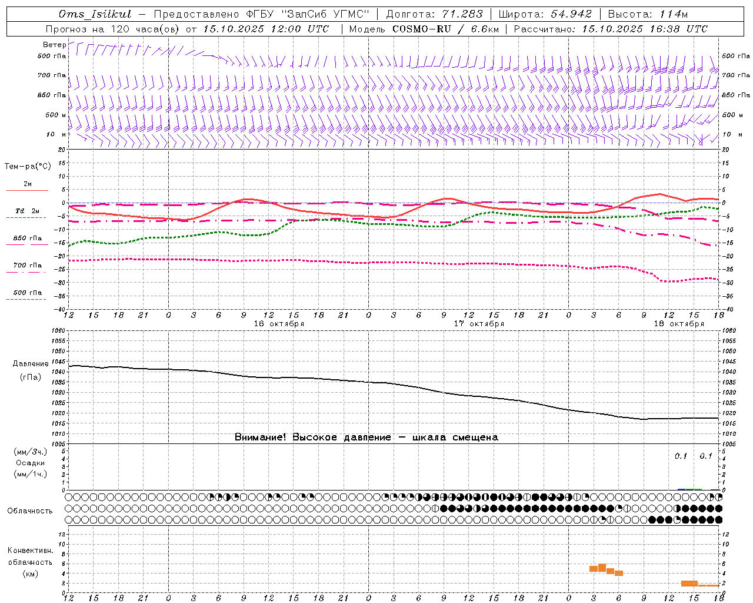The height and width of the screenshot is (603, 753).
Task: Click the Долгота: 71.283 value
Action: pyautogui.click(x=434, y=14)
